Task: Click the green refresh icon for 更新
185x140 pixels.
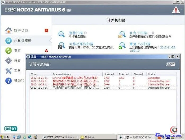Action: point(8,51)
